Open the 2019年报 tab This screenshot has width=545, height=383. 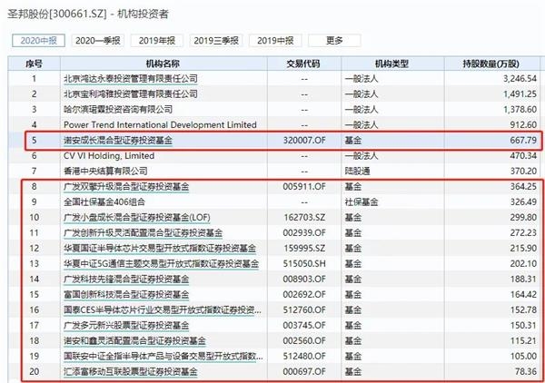click(x=157, y=41)
